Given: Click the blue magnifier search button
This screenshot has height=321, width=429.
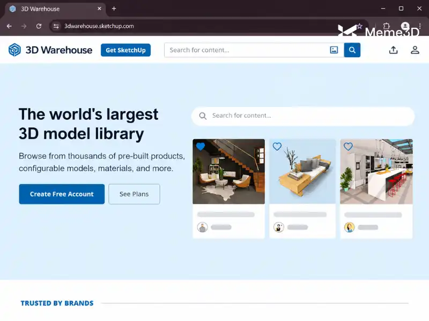Looking at the screenshot, I should (x=352, y=50).
